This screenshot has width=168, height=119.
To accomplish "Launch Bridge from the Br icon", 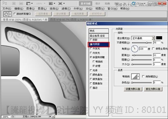I will pos(14,3).
